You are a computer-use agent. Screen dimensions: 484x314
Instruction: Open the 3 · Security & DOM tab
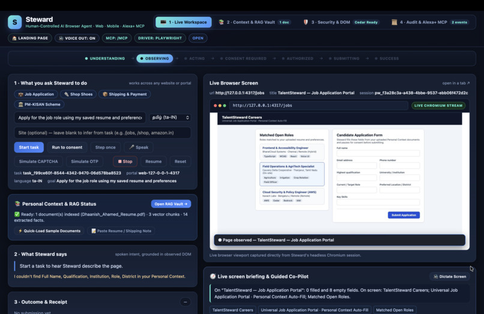click(342, 22)
